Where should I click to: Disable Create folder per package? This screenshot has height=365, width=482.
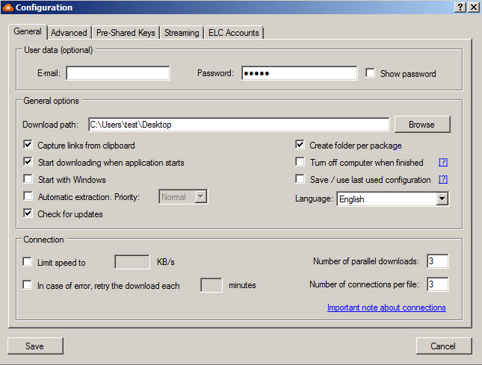(x=300, y=145)
